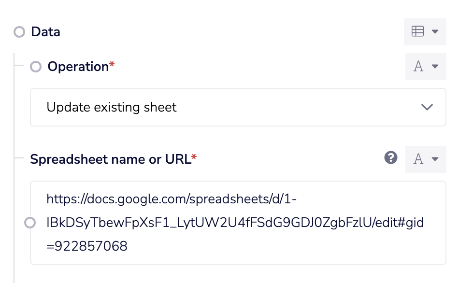Click the Spreadsheet name or URL label
The width and height of the screenshot is (459, 283).
point(110,159)
